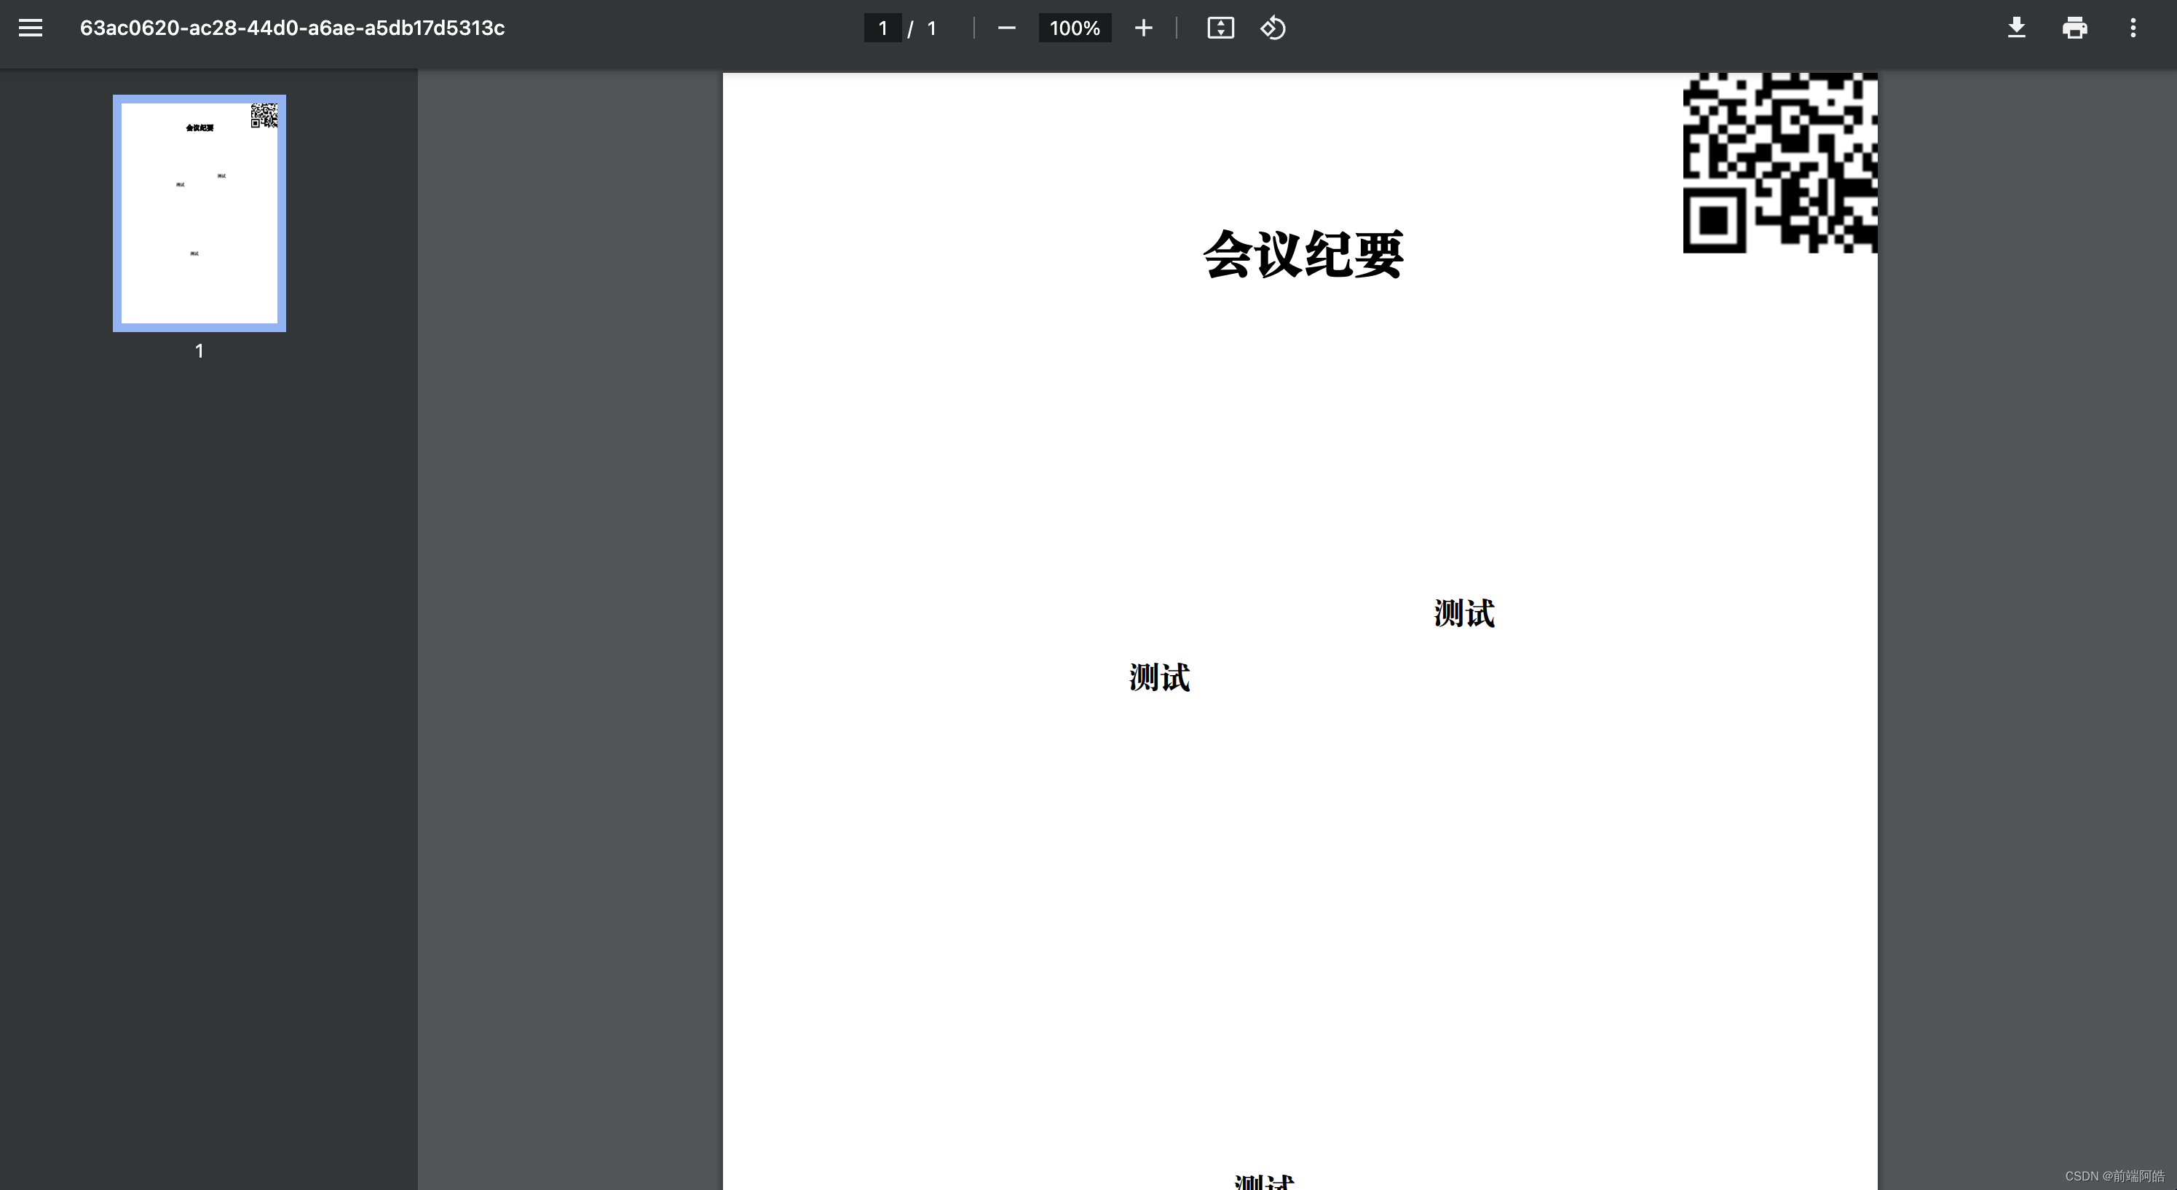Rotate the document counterclockwise
The height and width of the screenshot is (1190, 2177).
[x=1273, y=28]
